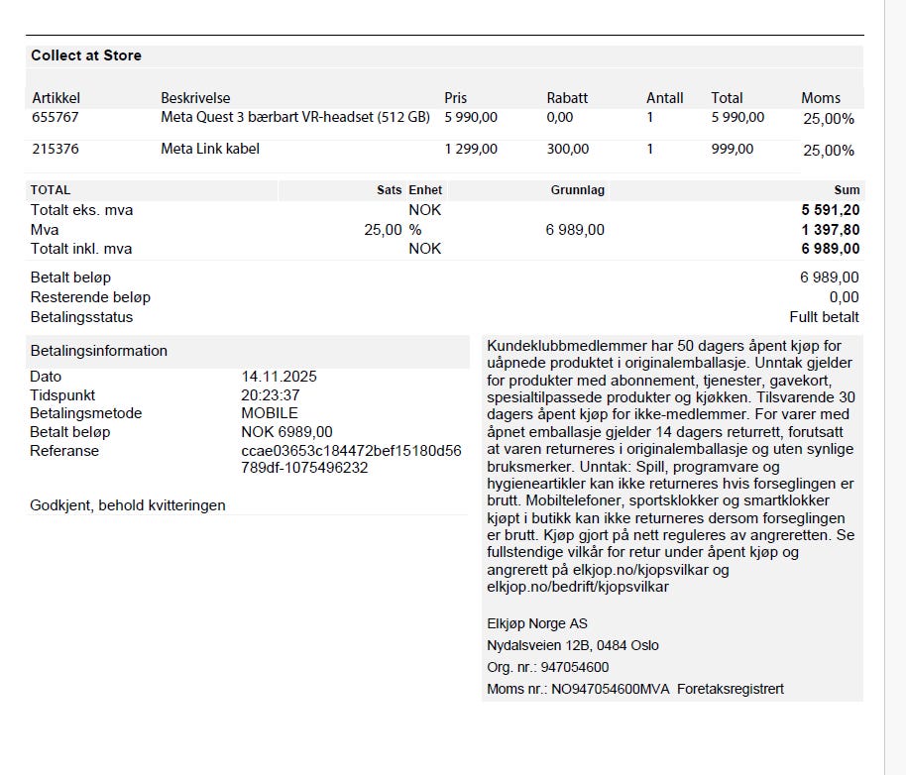Select address 'Nydalsveien 12B, 0484 Oslo'
Screen dimensions: 906x775
pyautogui.click(x=573, y=645)
